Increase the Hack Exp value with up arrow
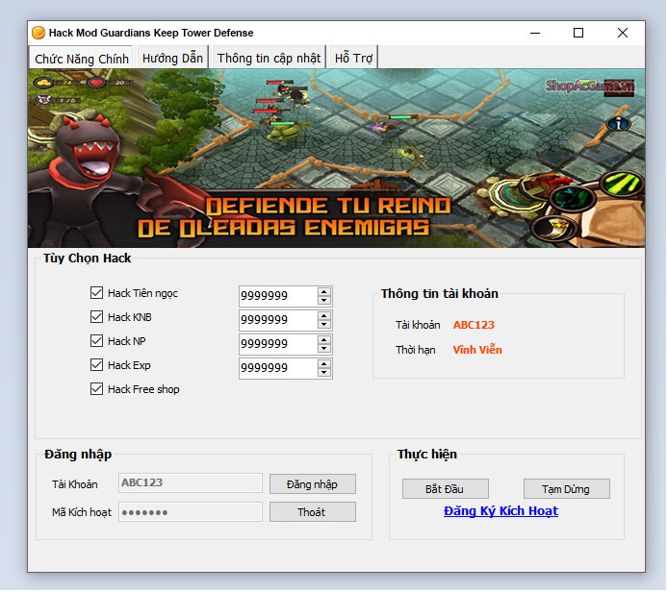This screenshot has height=592, width=667. (x=324, y=364)
